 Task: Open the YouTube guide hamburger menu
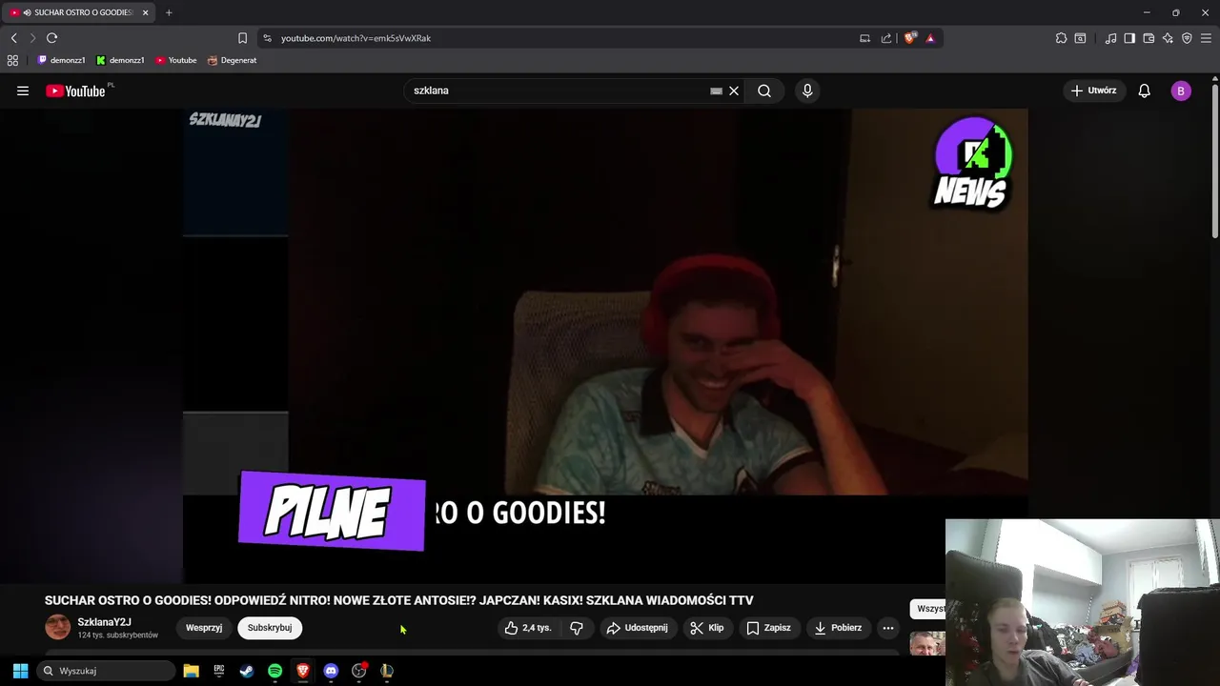(23, 91)
